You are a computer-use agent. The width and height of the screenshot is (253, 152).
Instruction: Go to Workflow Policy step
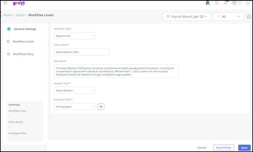tap(20, 54)
